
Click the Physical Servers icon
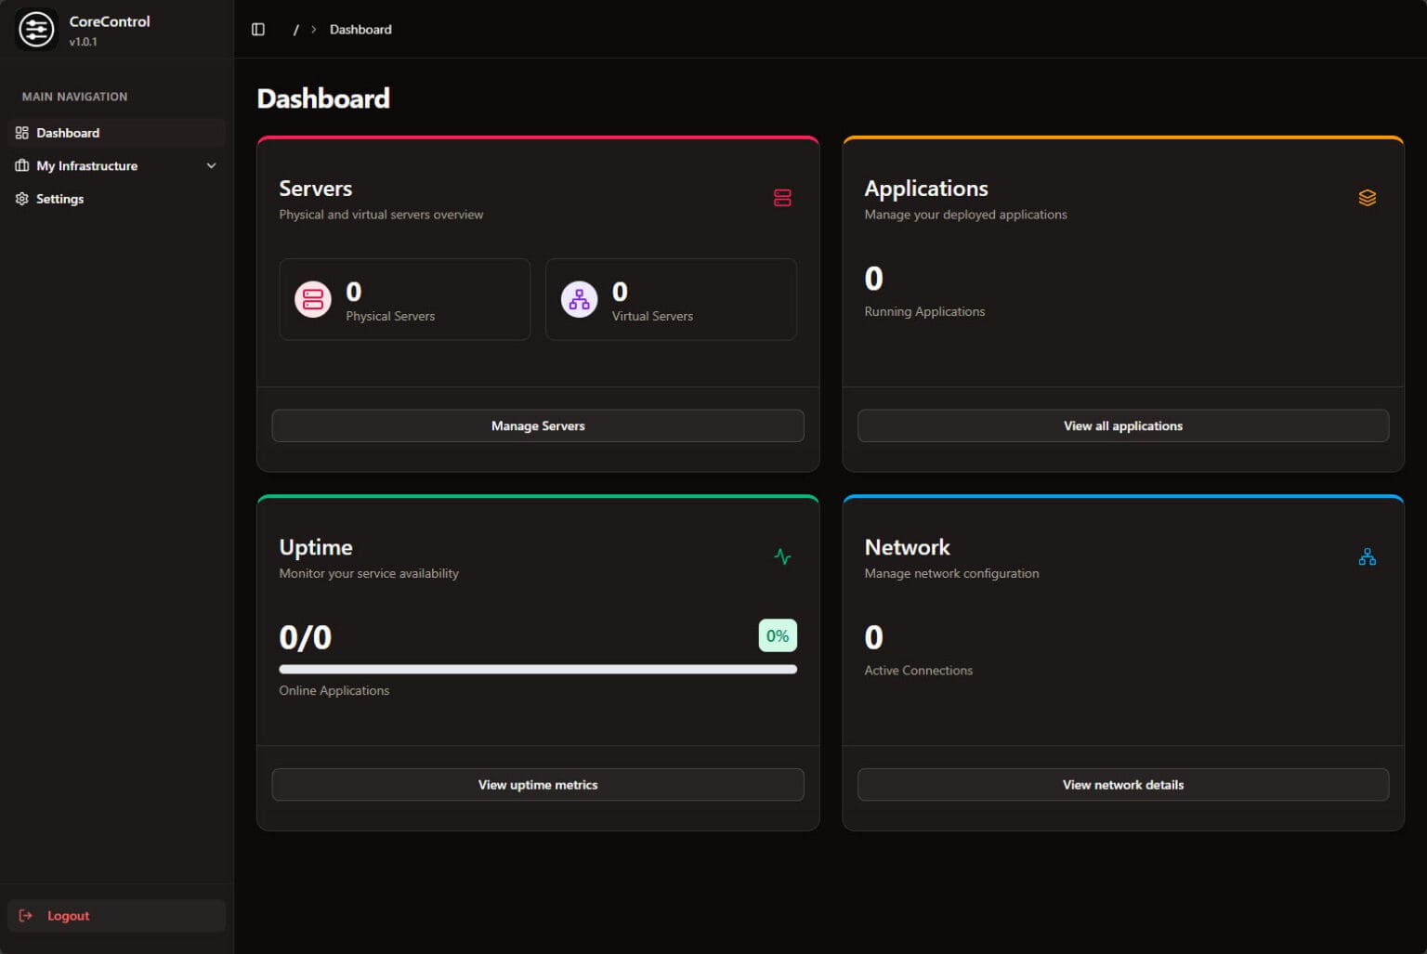tap(312, 299)
